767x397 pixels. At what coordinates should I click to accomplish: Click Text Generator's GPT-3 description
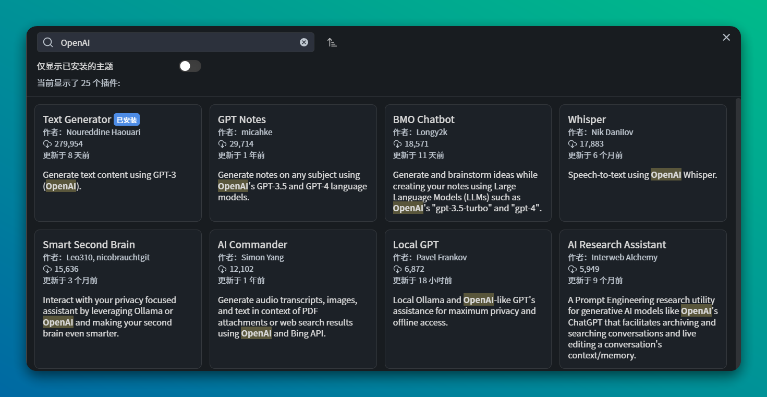tap(109, 181)
